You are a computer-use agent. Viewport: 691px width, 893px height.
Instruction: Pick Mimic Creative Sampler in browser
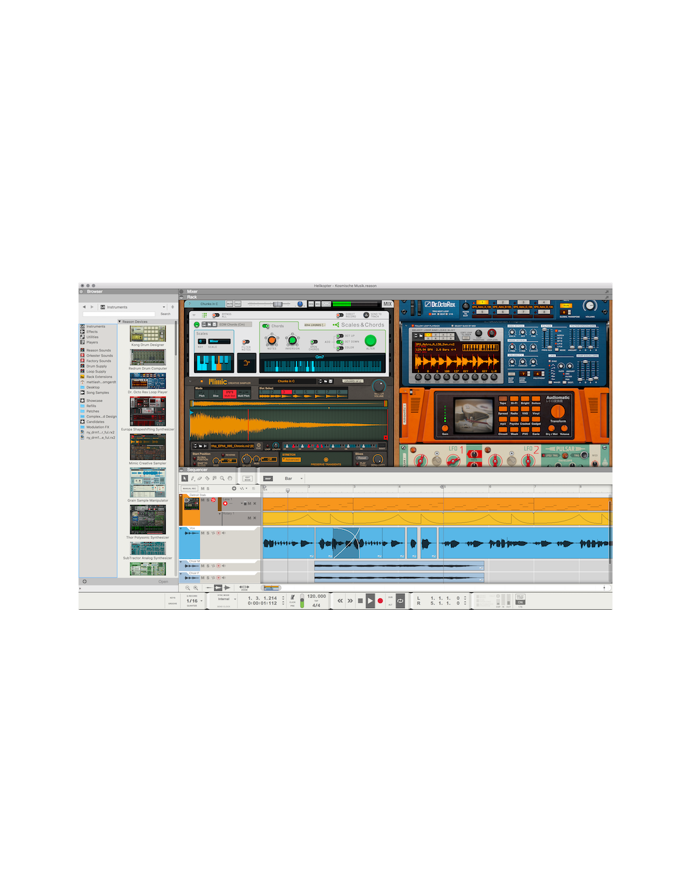148,447
